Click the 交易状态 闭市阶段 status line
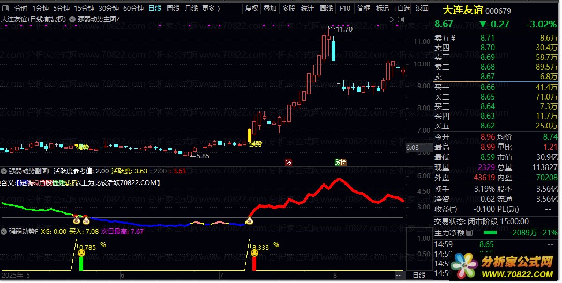The image size is (562, 283). [x=481, y=221]
